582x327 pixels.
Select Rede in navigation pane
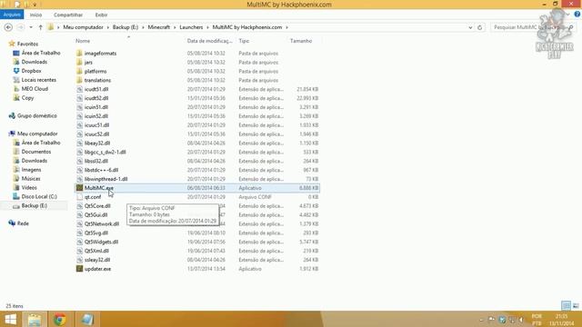tap(23, 223)
